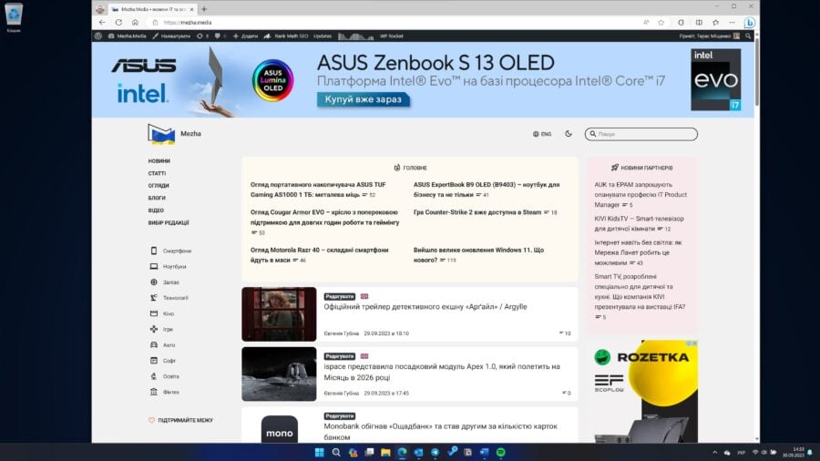The height and width of the screenshot is (461, 820).
Task: Open the Windows Start menu
Action: (319, 453)
